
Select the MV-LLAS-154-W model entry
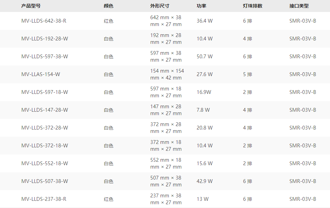tap(41, 74)
